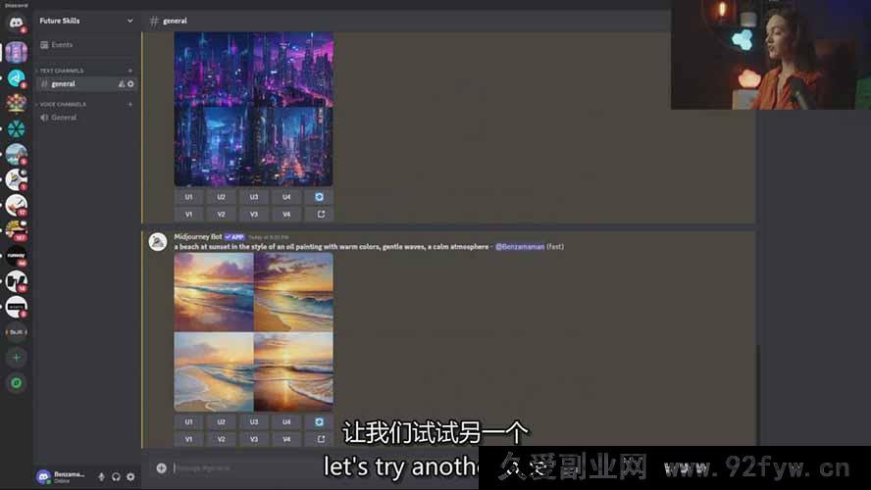Open User Settings gear icon
This screenshot has height=490, width=871.
(130, 476)
